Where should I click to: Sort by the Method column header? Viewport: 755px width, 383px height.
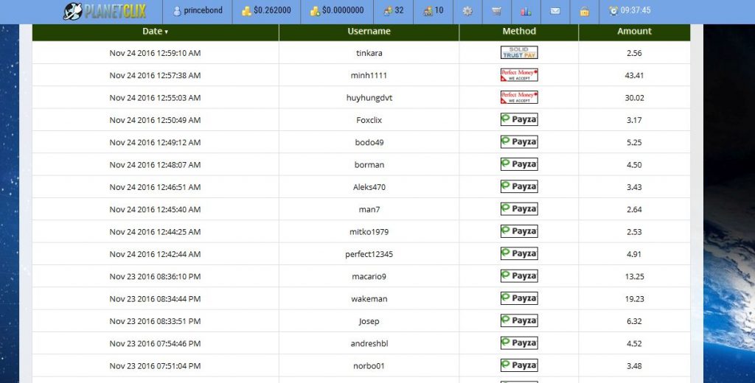click(x=519, y=32)
